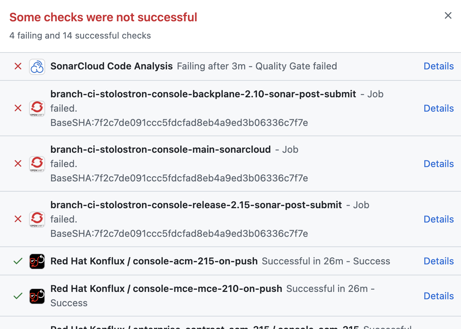Open Details for console-acm-215-on-push check

coord(439,261)
